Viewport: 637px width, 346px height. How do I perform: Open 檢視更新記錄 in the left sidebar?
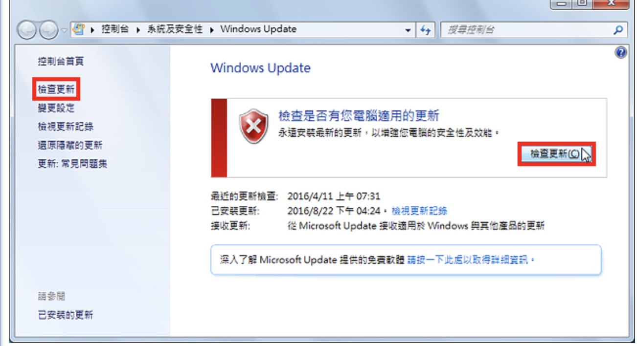click(x=66, y=127)
